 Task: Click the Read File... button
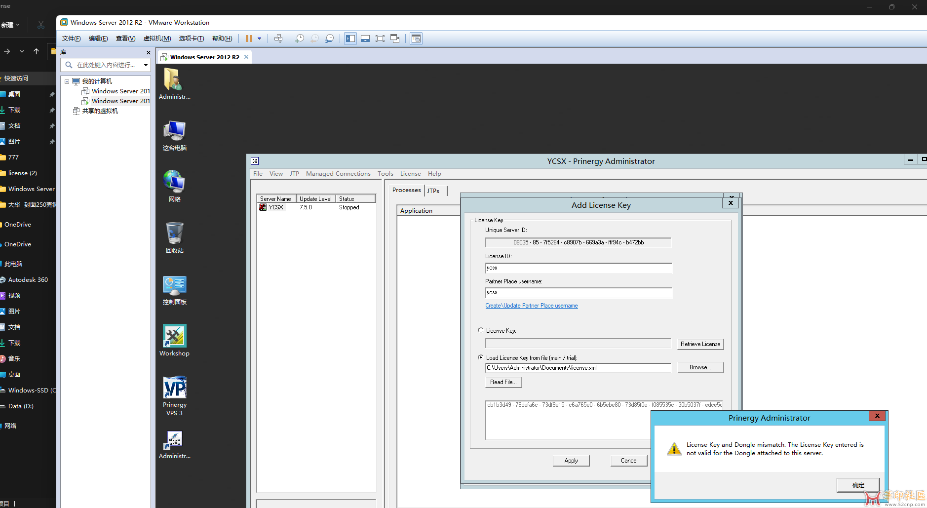(503, 382)
